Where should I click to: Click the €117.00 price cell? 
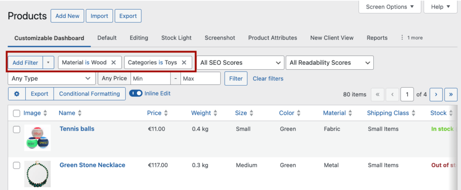pyautogui.click(x=158, y=165)
